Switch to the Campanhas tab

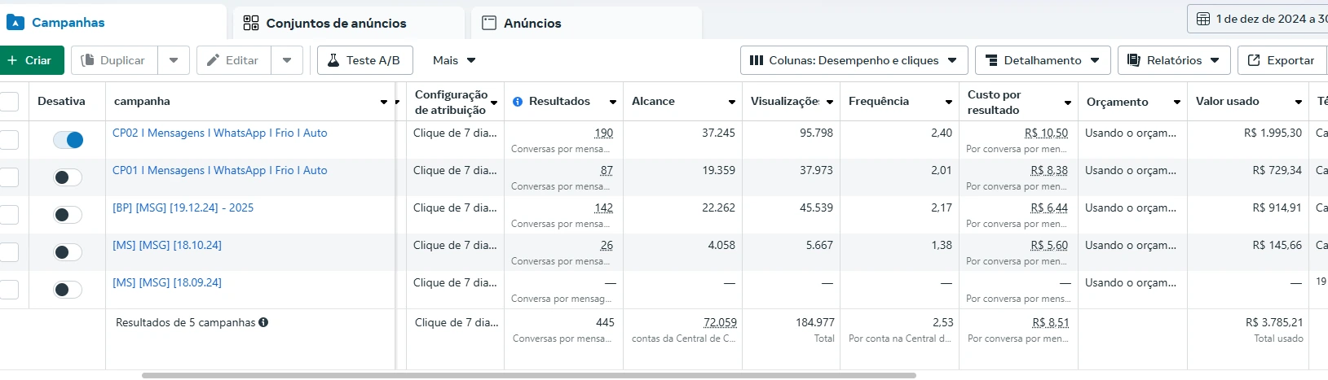click(x=113, y=22)
